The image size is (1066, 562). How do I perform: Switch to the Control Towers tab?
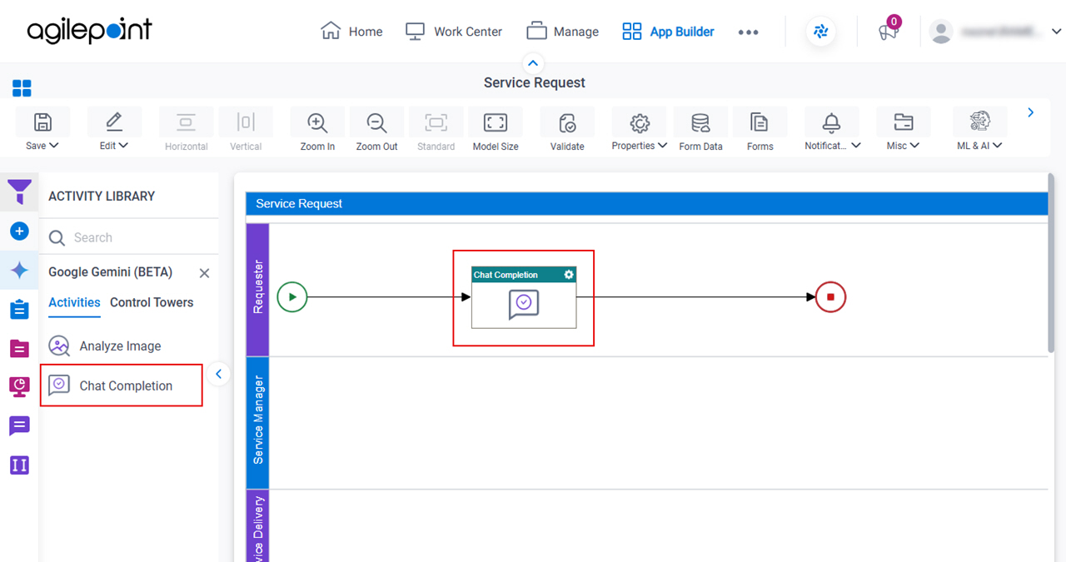(x=152, y=302)
